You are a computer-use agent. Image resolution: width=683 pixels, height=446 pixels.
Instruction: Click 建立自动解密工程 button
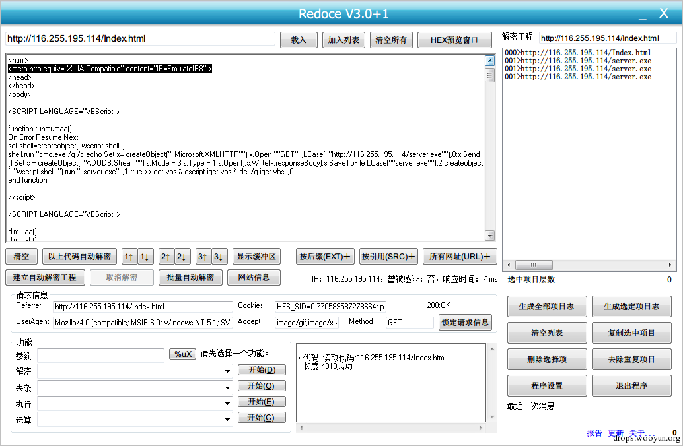pos(46,277)
